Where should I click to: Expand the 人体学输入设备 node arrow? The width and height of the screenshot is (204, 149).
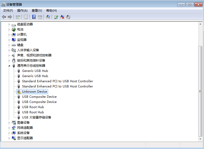9,50
